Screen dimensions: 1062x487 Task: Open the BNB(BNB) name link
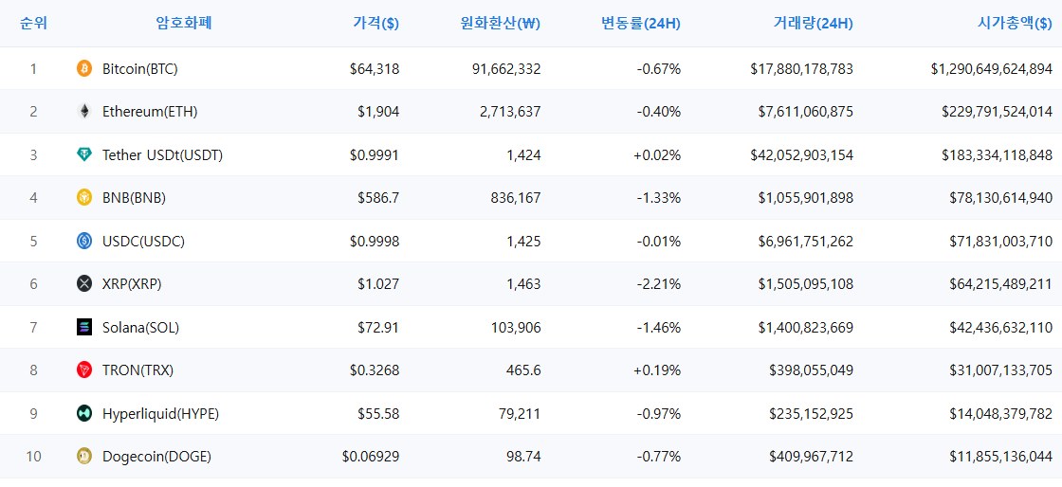134,197
